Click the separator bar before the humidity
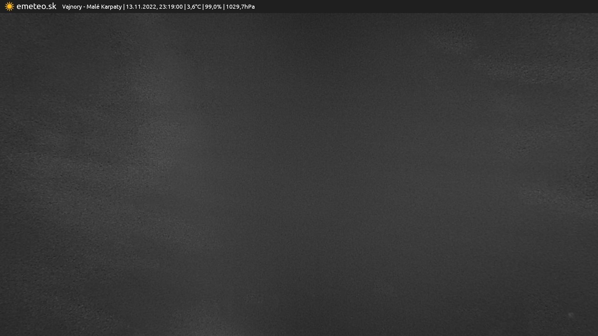 coord(203,7)
